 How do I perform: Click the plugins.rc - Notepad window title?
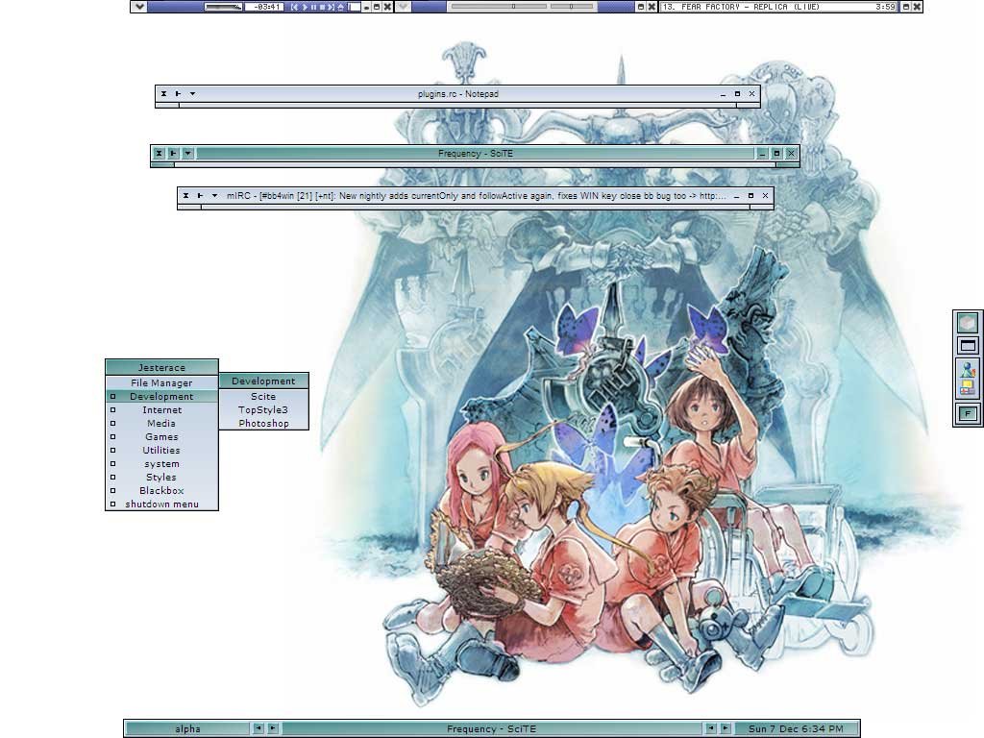tap(458, 94)
